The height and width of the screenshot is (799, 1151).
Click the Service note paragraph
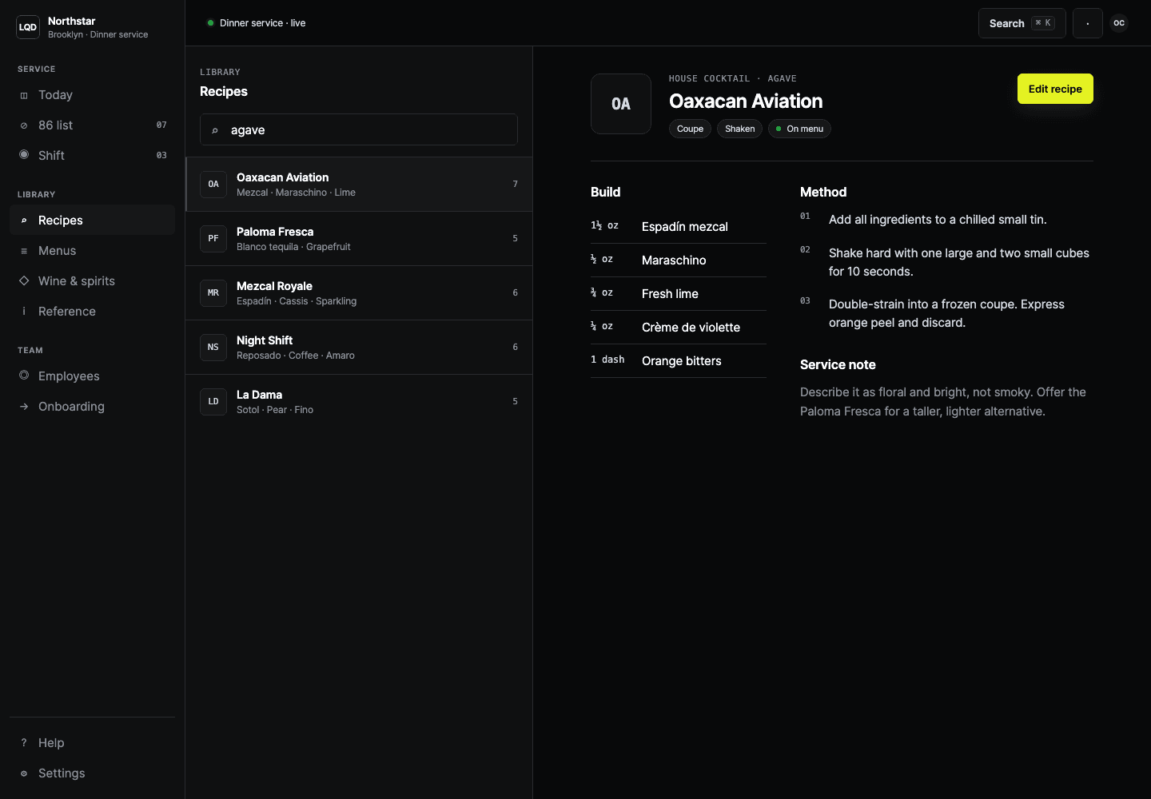[x=943, y=402]
